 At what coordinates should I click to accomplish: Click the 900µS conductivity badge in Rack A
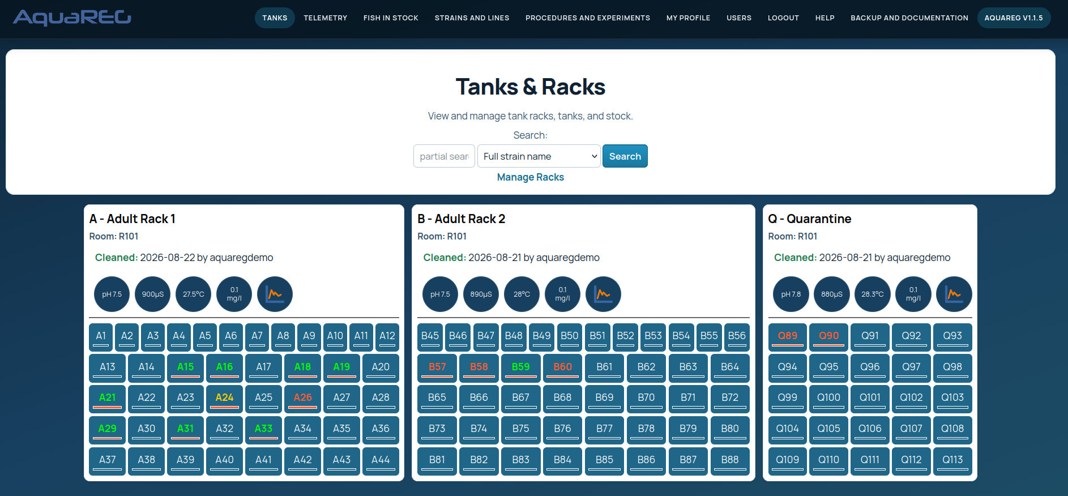click(152, 294)
